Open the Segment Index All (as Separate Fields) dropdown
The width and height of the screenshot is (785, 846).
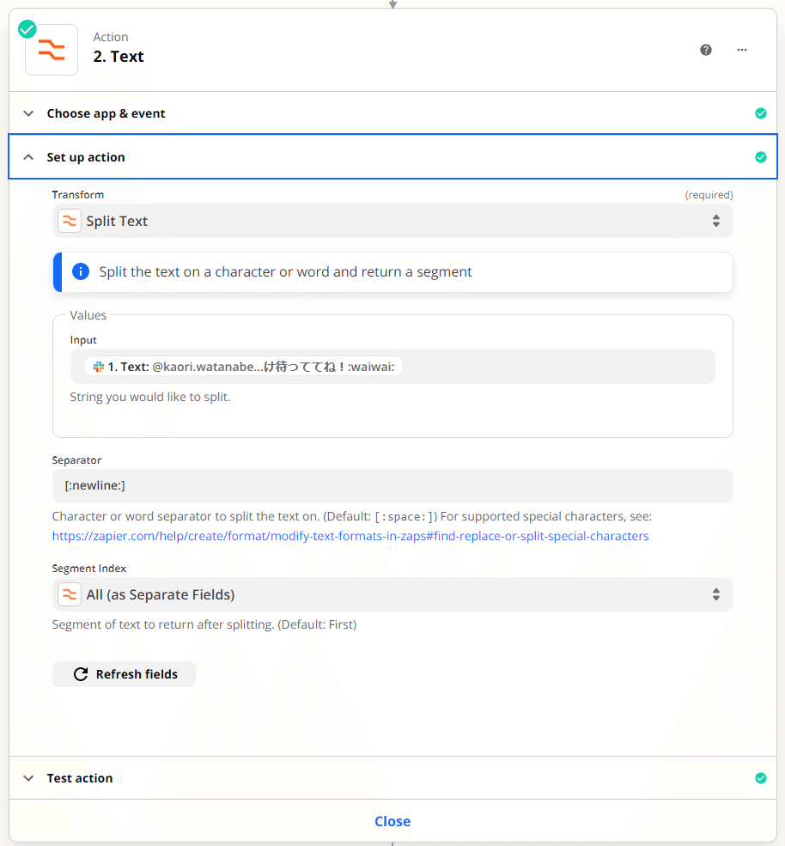392,594
